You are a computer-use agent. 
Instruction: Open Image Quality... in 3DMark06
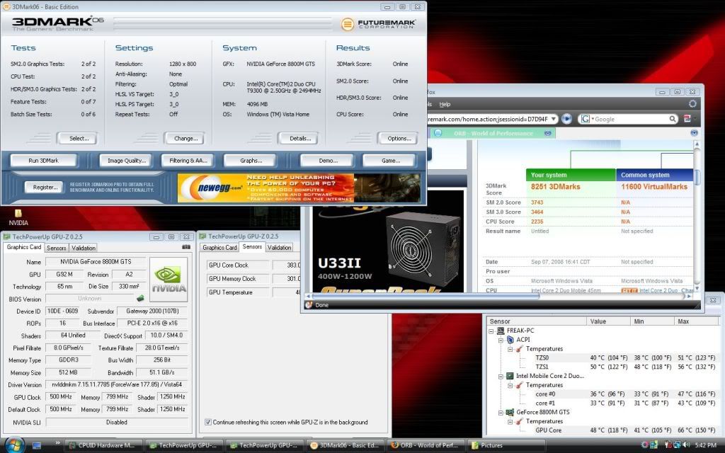click(x=126, y=161)
